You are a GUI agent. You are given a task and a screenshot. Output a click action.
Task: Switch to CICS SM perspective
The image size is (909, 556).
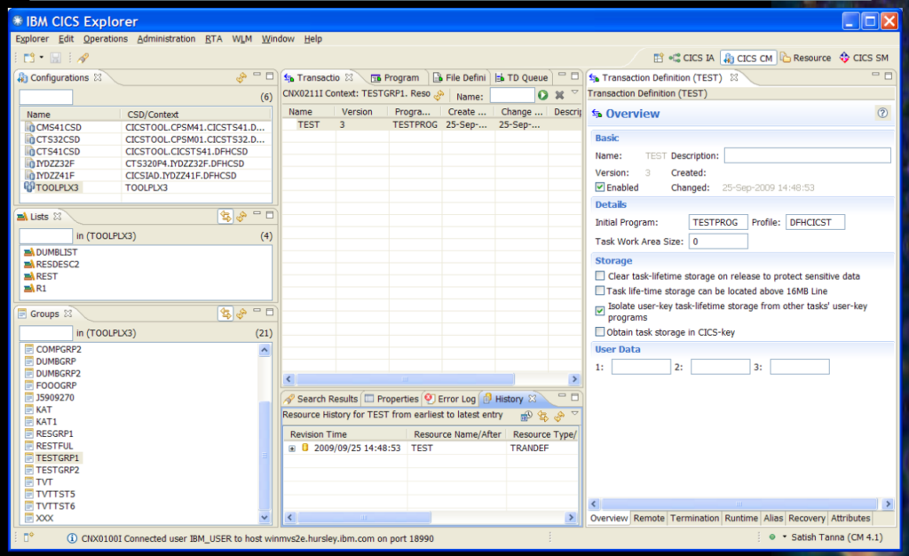coord(865,58)
